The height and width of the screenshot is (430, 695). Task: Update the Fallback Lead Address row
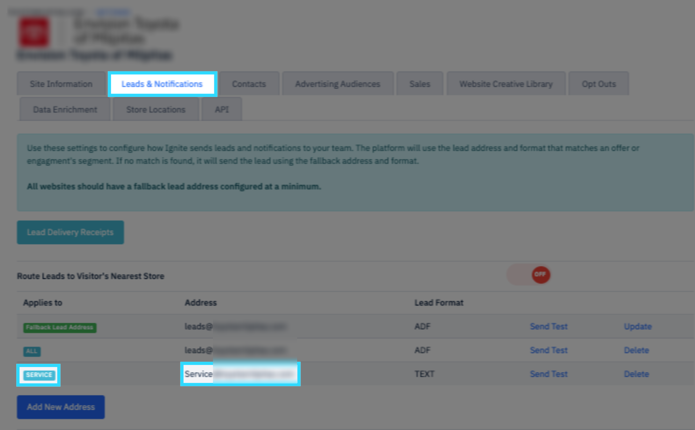pos(638,326)
